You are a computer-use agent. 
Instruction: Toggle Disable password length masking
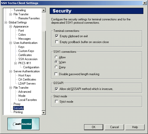56,74
